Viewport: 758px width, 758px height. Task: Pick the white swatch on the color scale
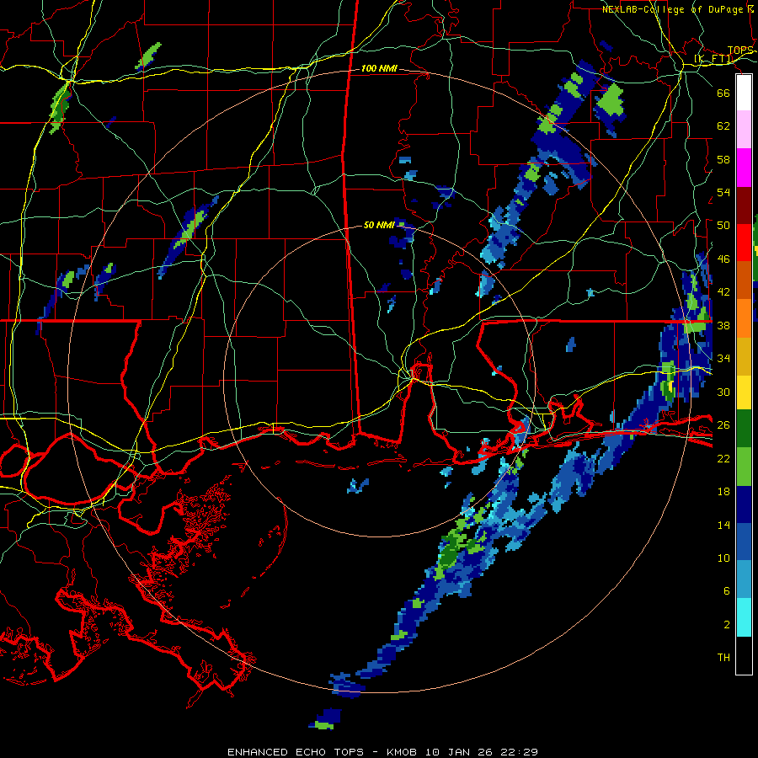click(x=744, y=93)
